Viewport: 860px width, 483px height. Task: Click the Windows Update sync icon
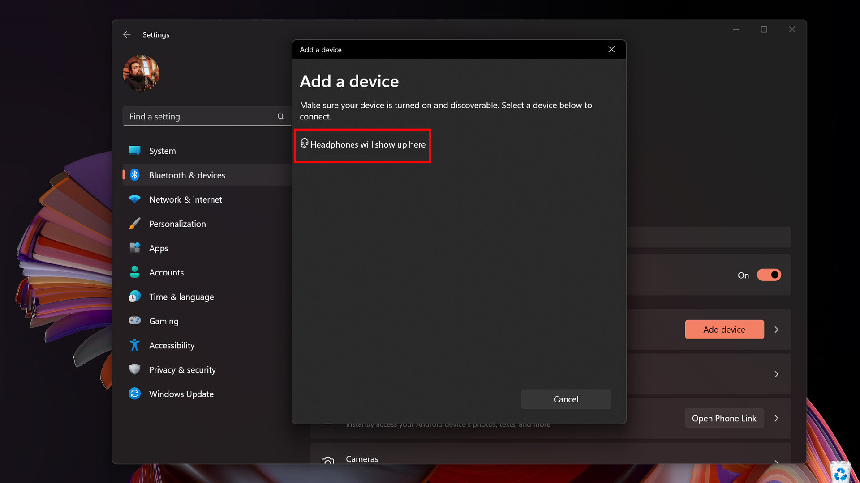(134, 394)
